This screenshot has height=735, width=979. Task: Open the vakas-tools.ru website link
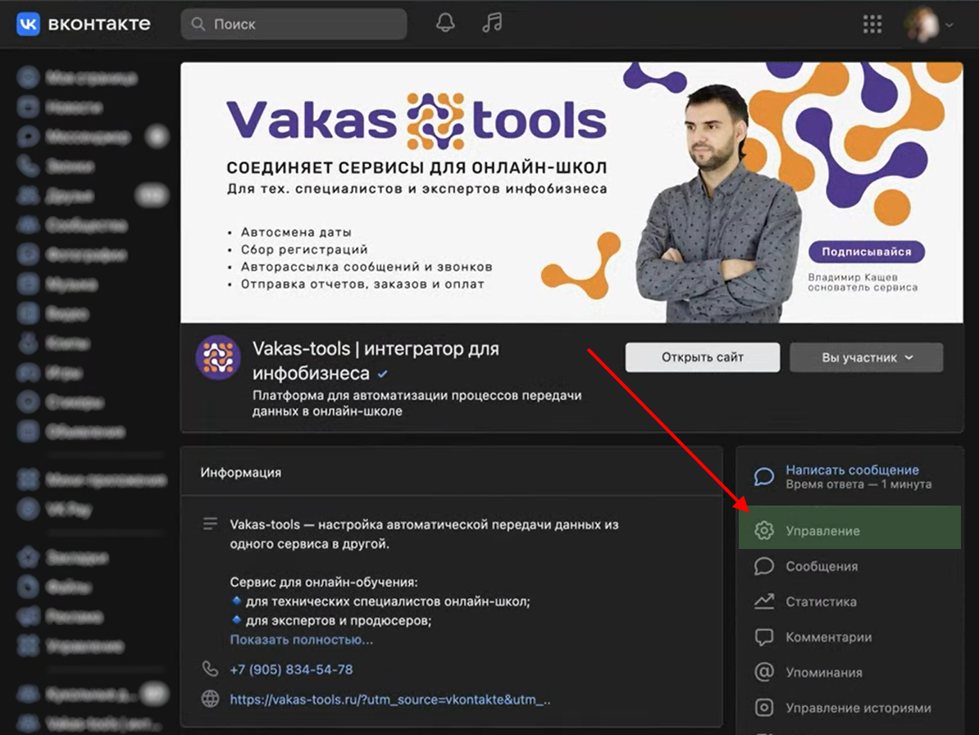coord(389,700)
